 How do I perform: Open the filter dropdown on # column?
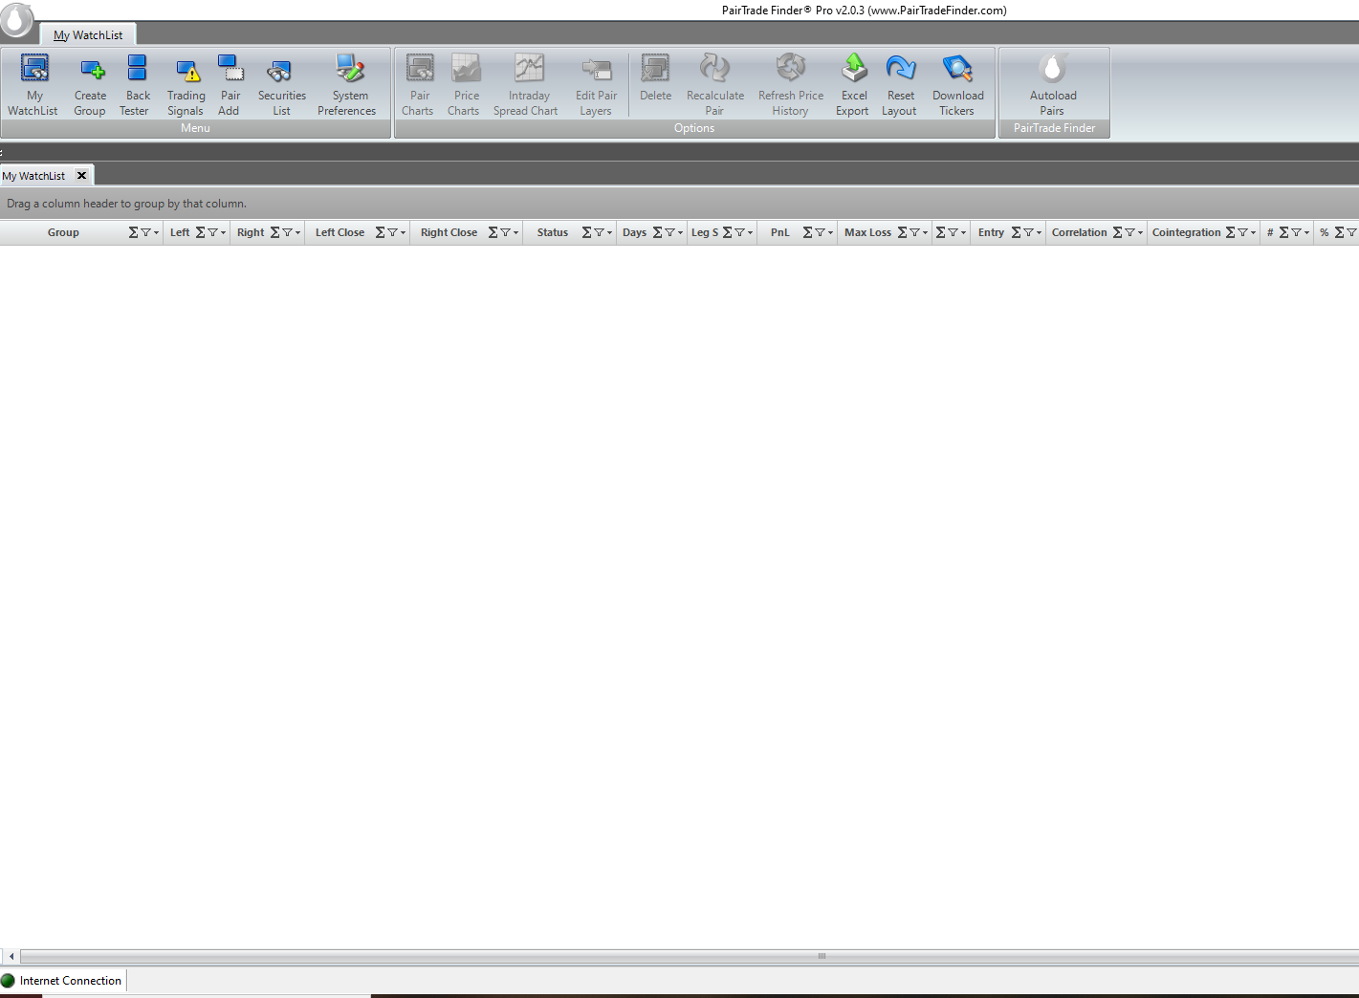click(x=1300, y=232)
